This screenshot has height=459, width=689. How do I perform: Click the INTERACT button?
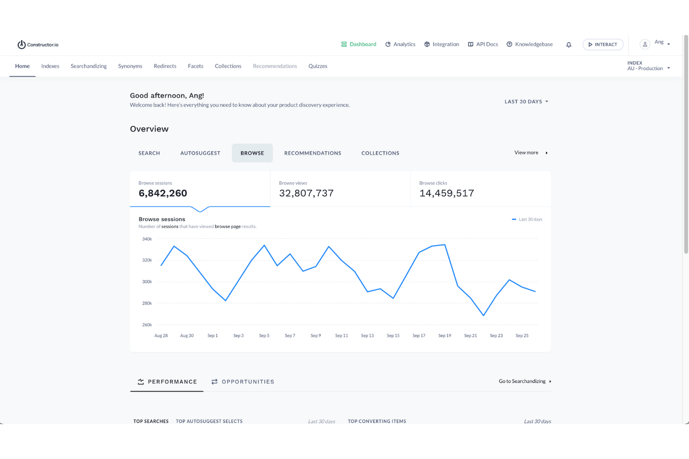coord(603,45)
